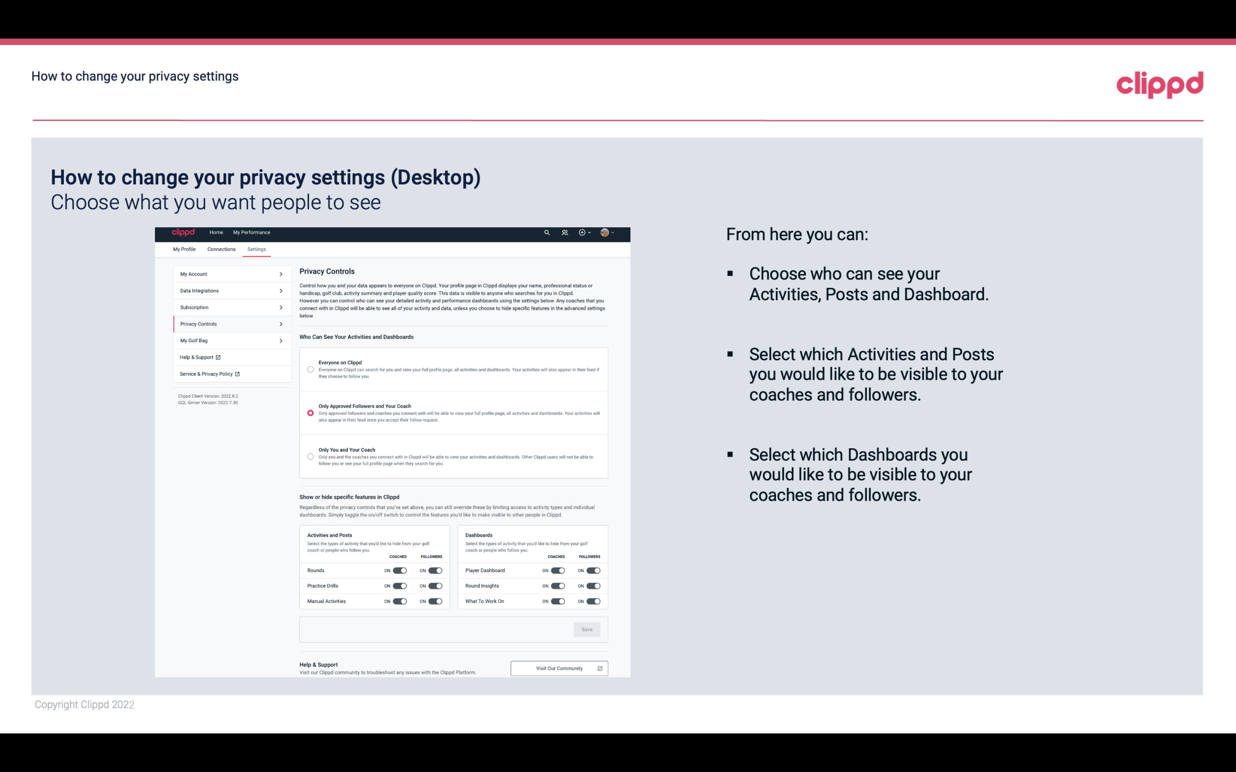Open the Connections tab
Image resolution: width=1236 pixels, height=772 pixels.
[x=220, y=249]
